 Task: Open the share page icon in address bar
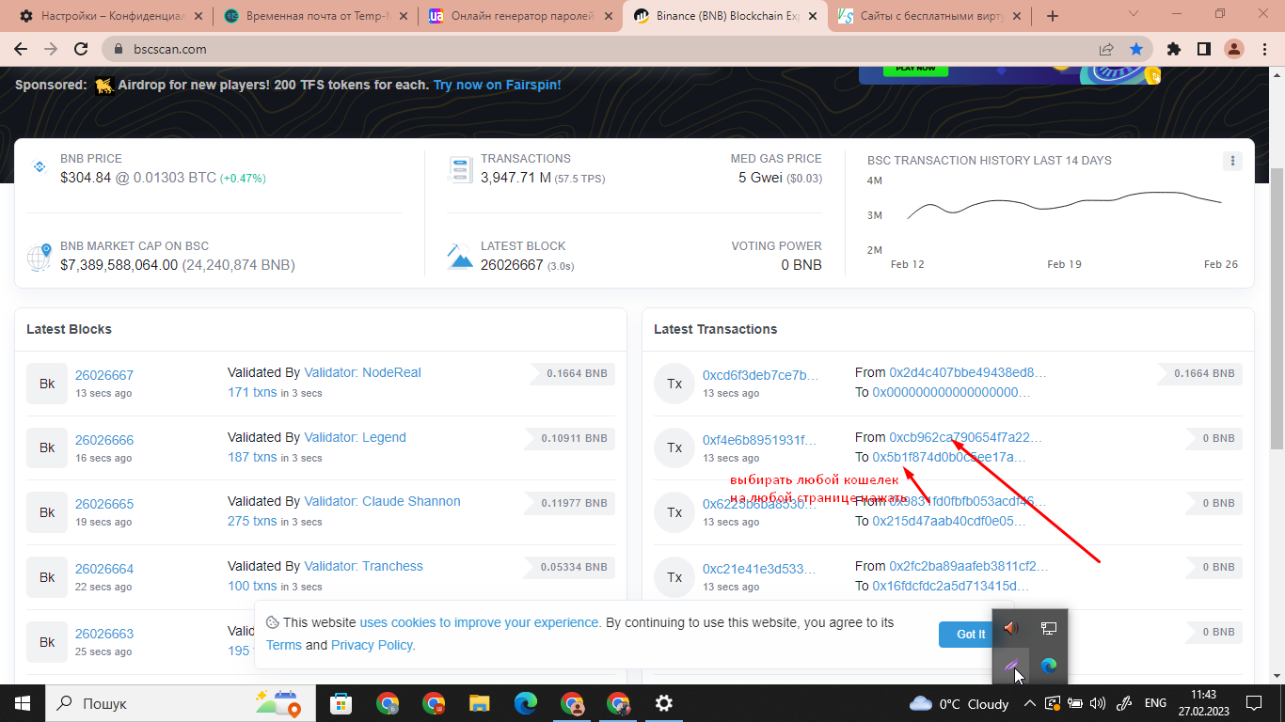1106,49
